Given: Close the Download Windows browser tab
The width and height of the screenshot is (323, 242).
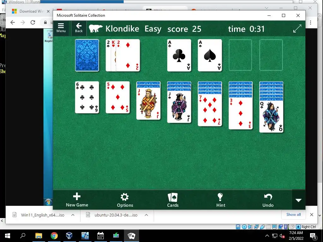Looking at the screenshot, I should (x=48, y=11).
